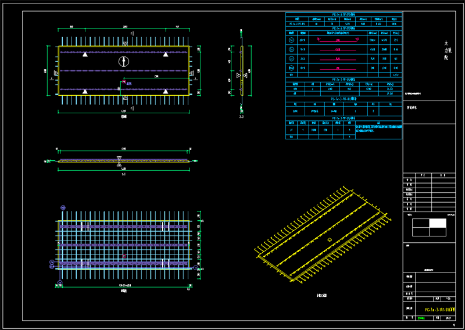465x330 pixels.
Task: Click circled rebar mark in fourth rebar table row
Action: coord(292,68)
